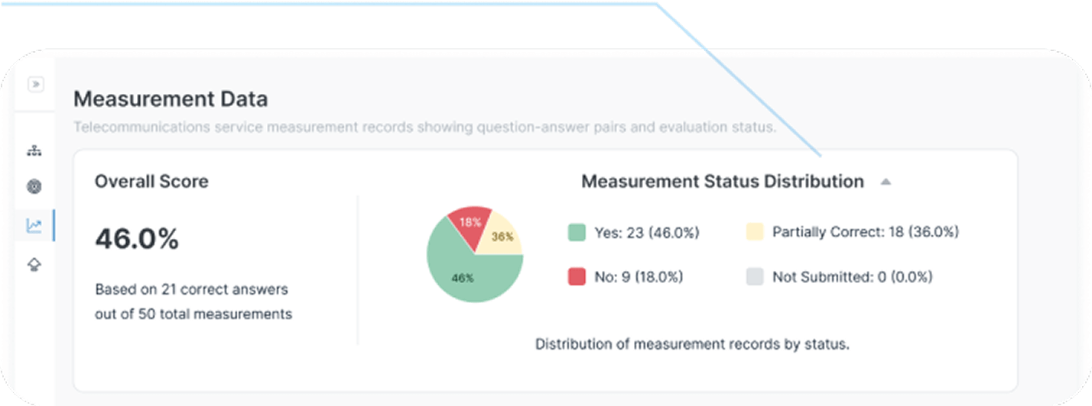This screenshot has height=406, width=1092.
Task: Toggle the "Yes: 23 (46.0%)" legend label
Action: [x=646, y=232]
